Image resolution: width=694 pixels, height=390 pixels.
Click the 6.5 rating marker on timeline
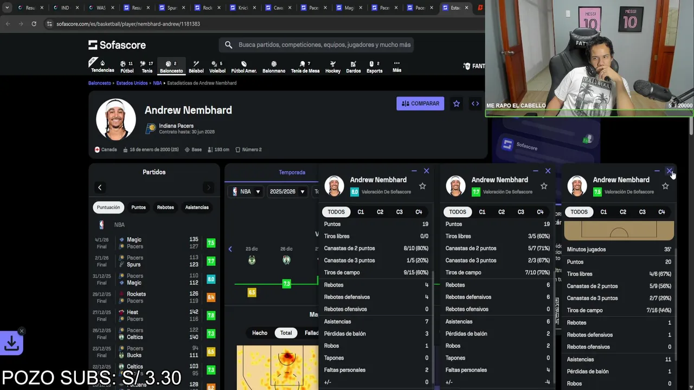[252, 292]
